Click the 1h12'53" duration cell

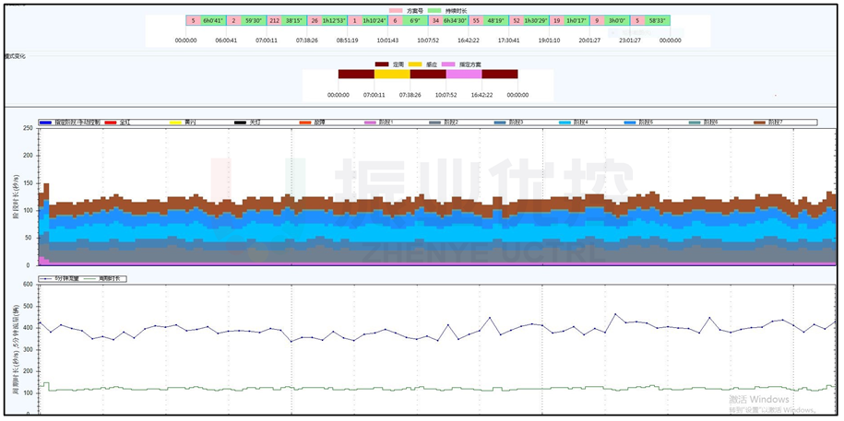[x=334, y=20]
